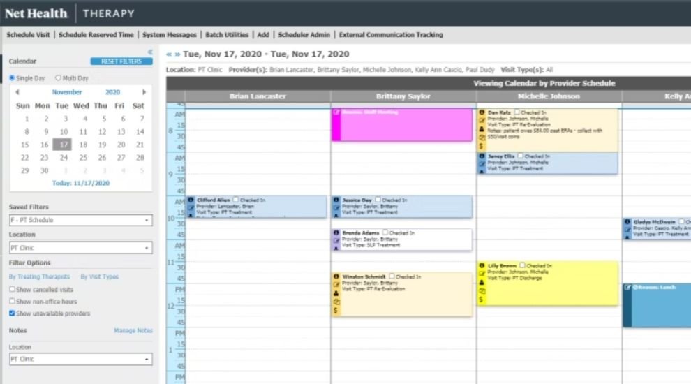
Task: Enable Show non-office hours checkbox
Action: click(12, 301)
